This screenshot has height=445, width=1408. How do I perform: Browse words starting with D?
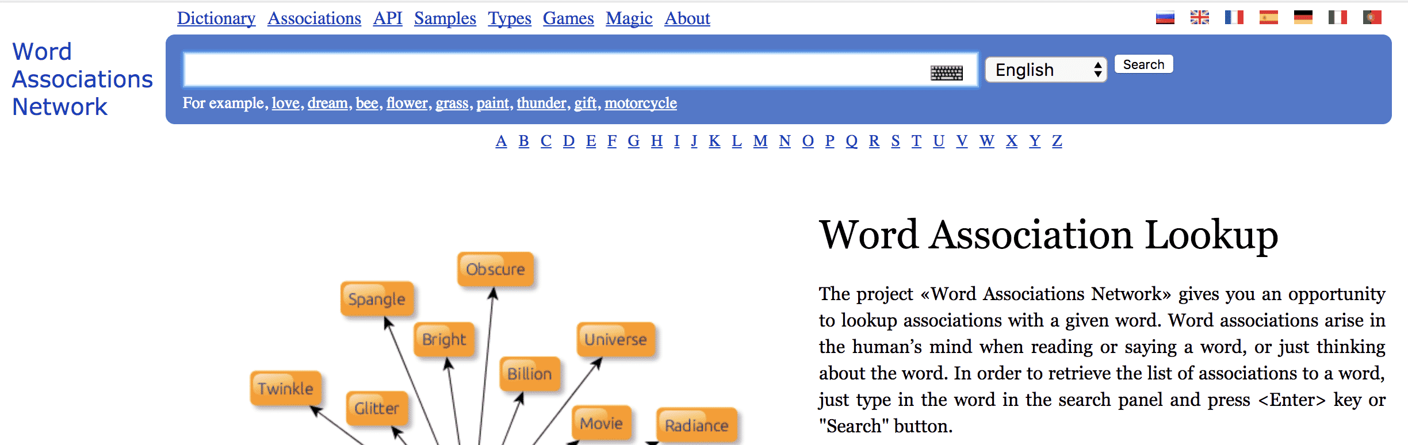(x=569, y=141)
